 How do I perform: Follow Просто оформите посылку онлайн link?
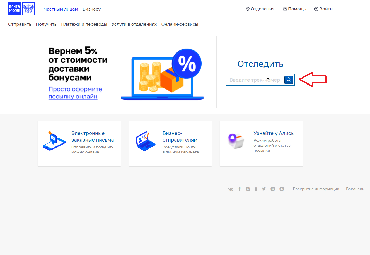point(75,93)
